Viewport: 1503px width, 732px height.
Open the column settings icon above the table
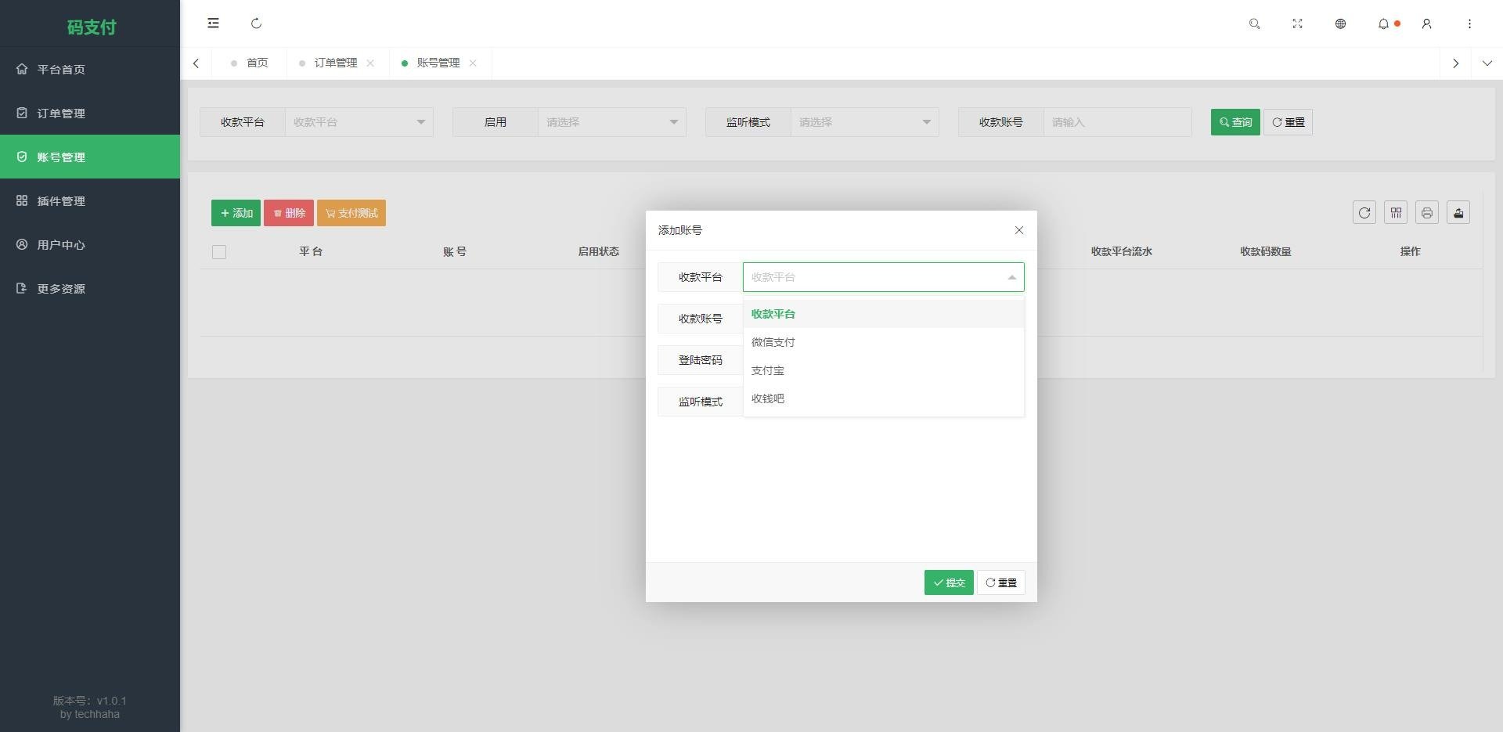point(1396,212)
